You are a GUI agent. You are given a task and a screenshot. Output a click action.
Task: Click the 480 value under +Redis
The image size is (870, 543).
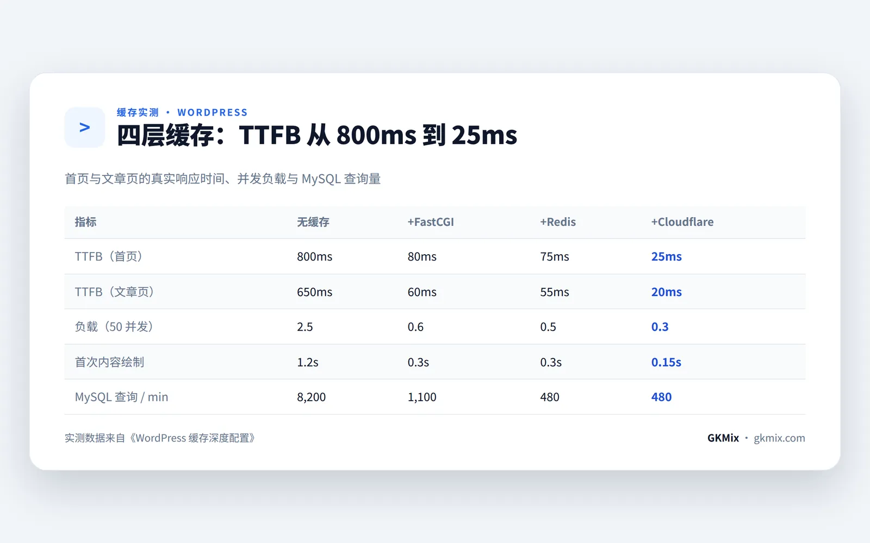(x=550, y=397)
